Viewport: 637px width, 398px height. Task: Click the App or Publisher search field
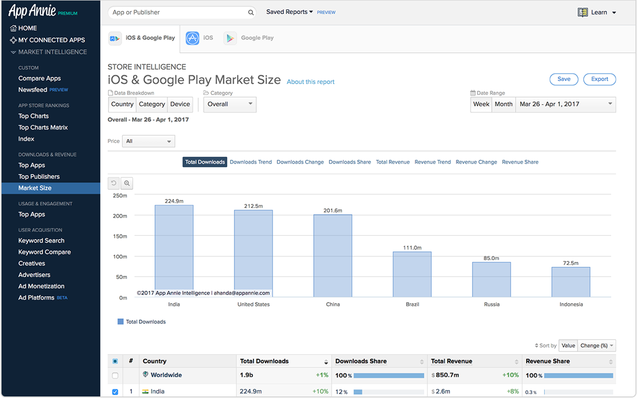click(178, 12)
